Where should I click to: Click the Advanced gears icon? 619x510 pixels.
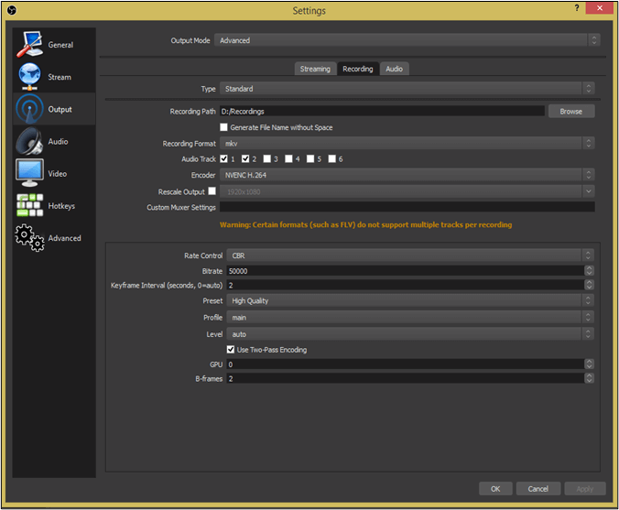28,238
